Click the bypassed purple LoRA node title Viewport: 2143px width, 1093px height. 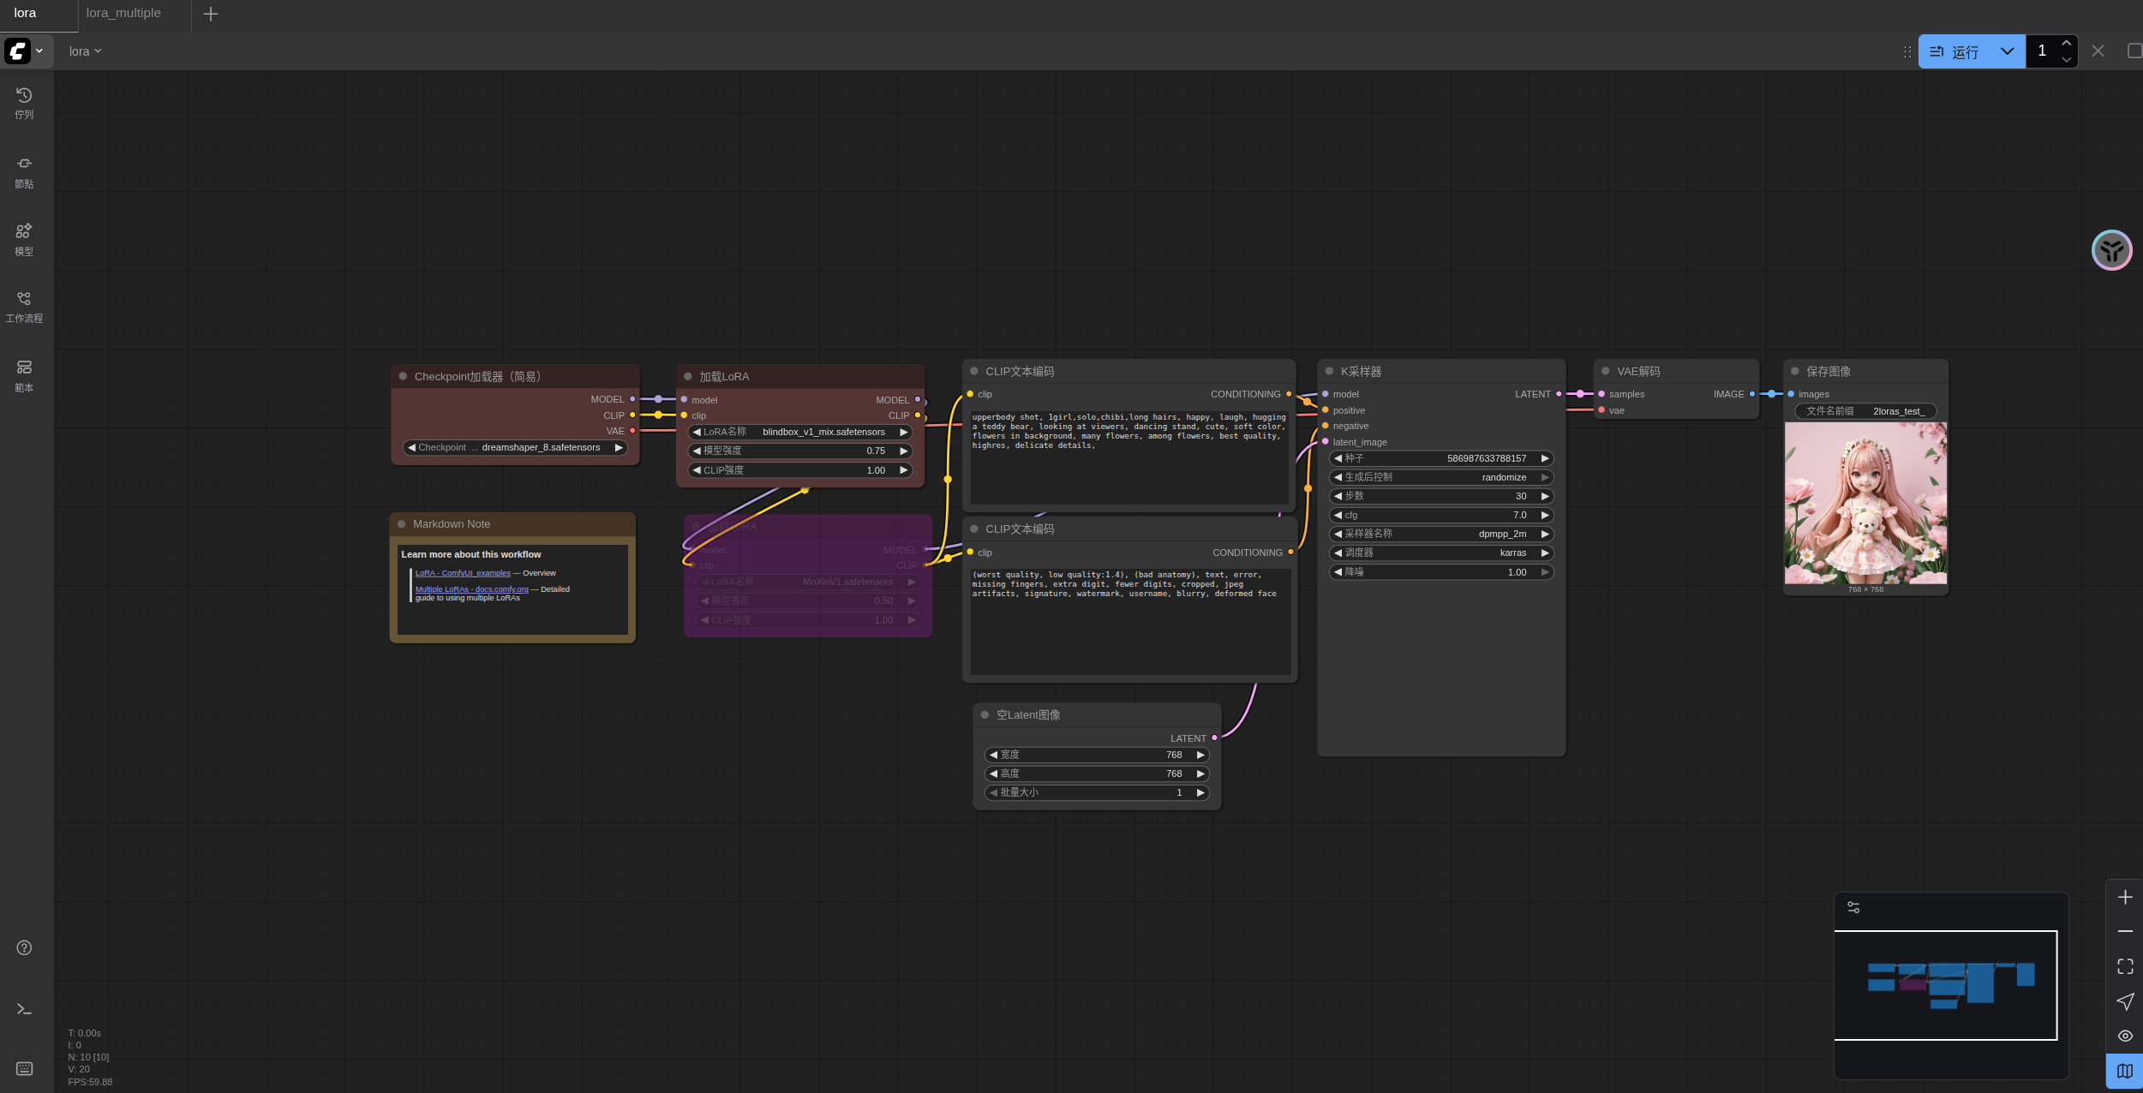[732, 526]
